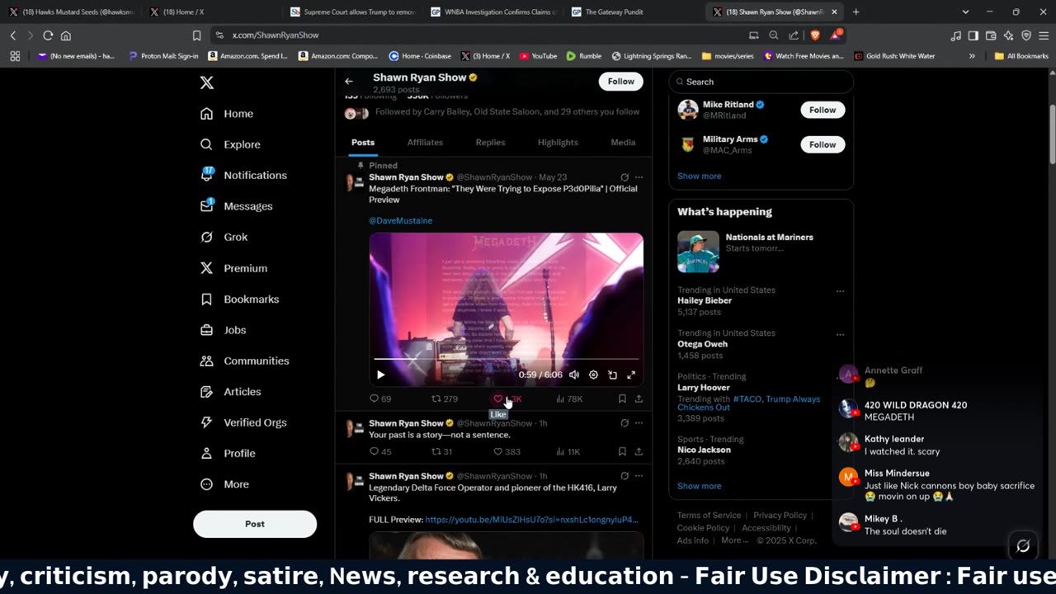Open Articles in the sidebar
Viewport: 1056px width, 594px height.
click(x=230, y=392)
